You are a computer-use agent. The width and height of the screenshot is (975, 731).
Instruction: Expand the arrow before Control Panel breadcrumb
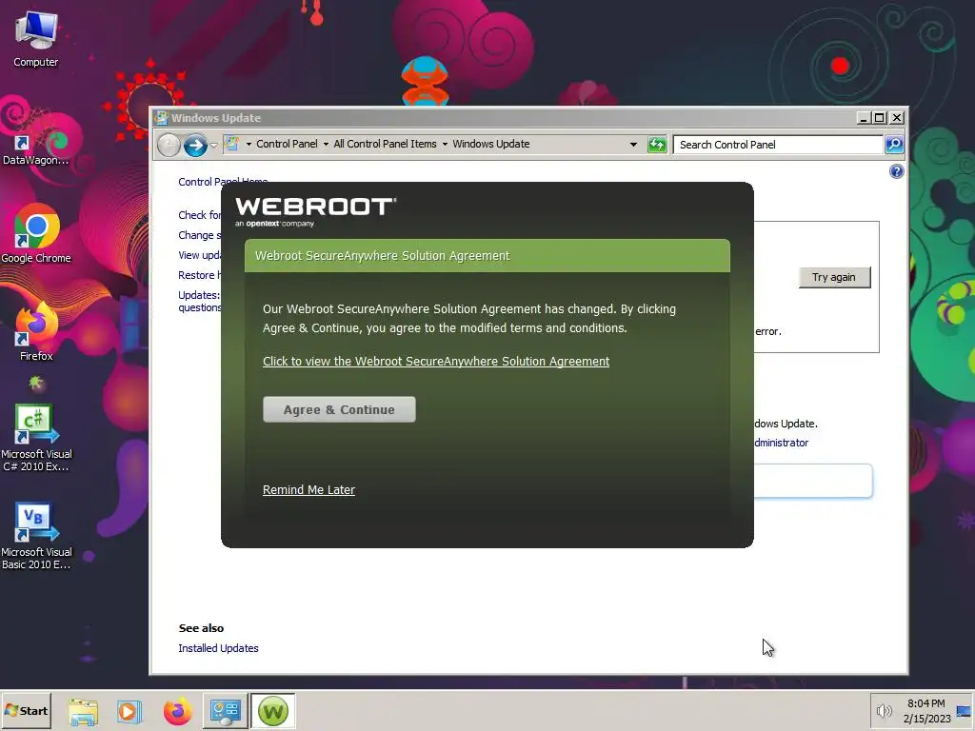tap(249, 145)
